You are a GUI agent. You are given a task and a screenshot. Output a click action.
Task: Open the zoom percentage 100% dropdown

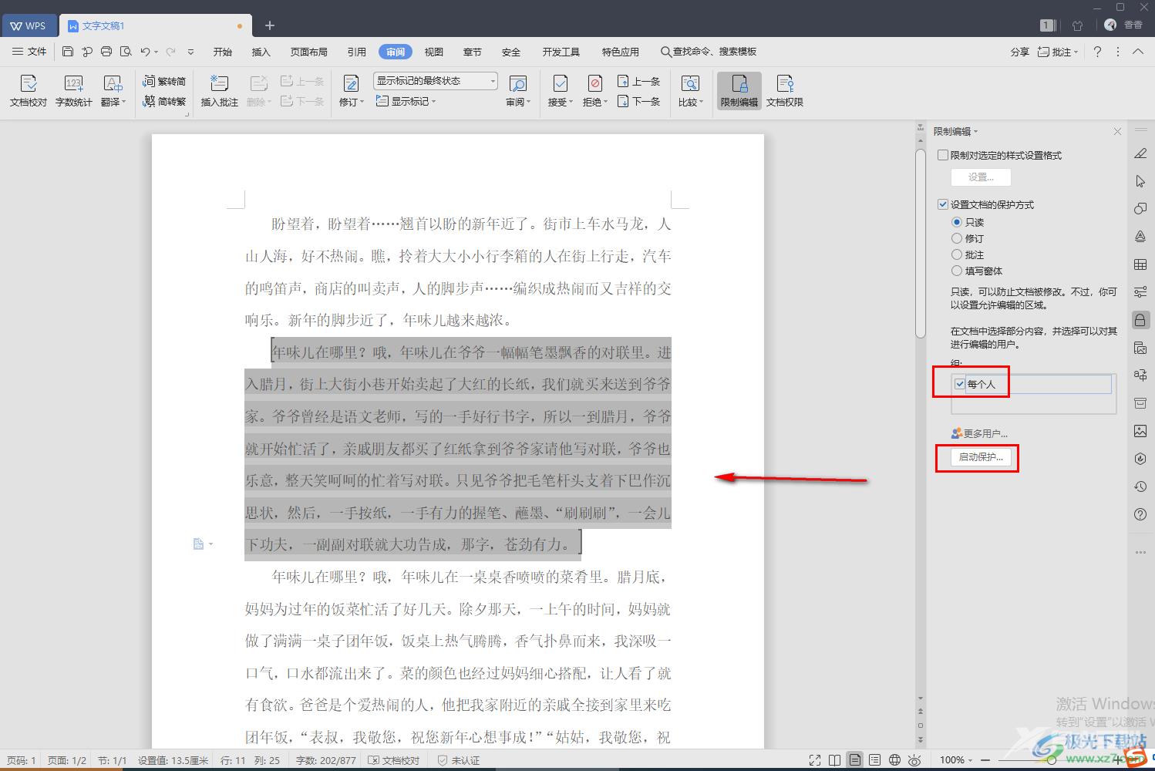coord(956,760)
